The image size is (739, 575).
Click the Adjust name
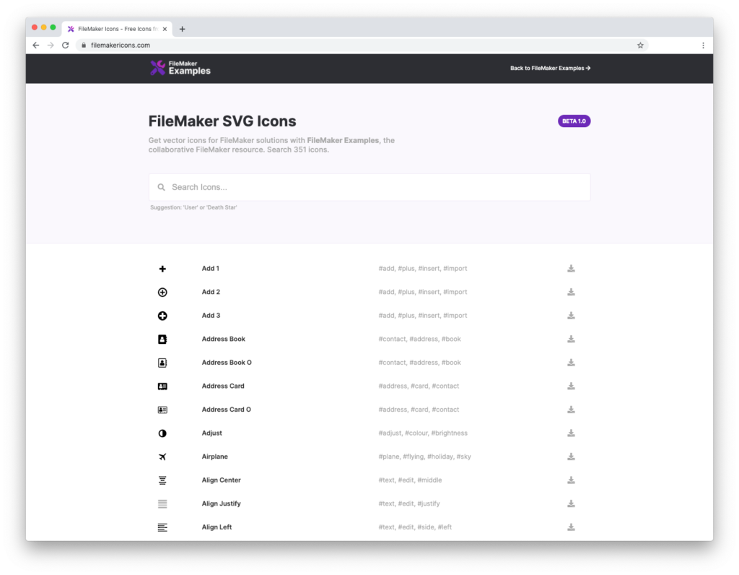(211, 433)
